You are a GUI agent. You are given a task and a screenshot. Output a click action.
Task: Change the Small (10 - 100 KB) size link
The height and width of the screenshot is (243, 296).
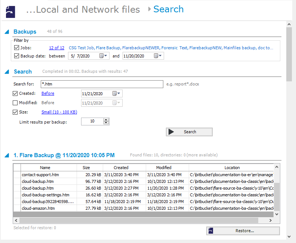59,112
